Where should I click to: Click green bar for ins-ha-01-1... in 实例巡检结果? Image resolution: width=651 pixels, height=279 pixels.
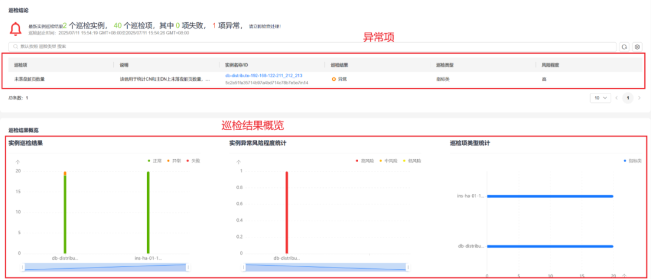click(x=148, y=213)
